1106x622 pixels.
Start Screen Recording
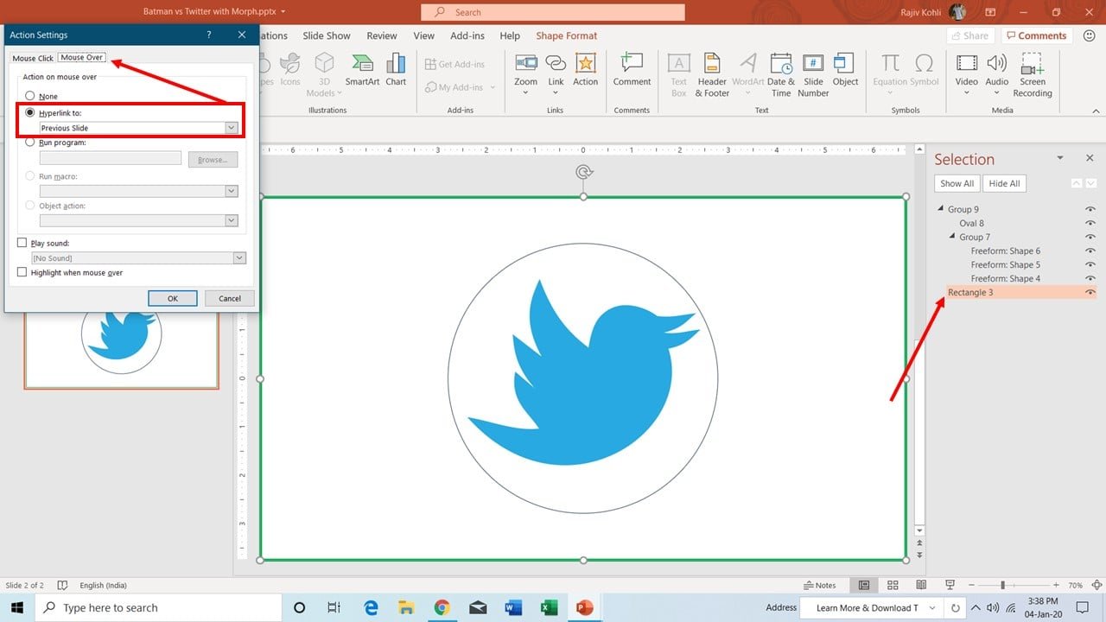tap(1033, 74)
